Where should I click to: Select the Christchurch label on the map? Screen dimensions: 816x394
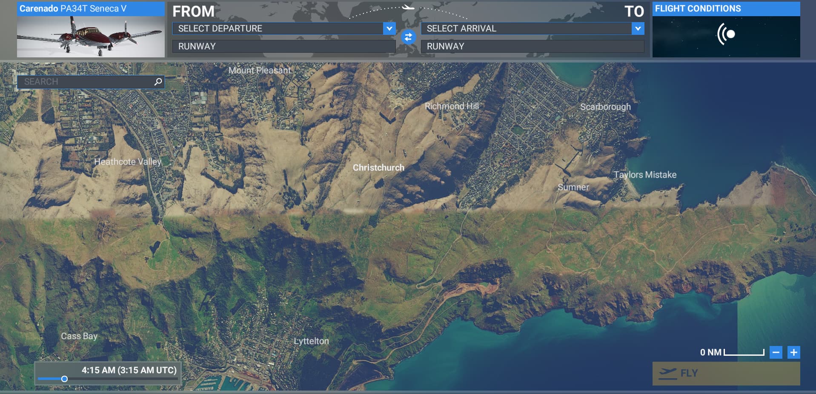[378, 167]
